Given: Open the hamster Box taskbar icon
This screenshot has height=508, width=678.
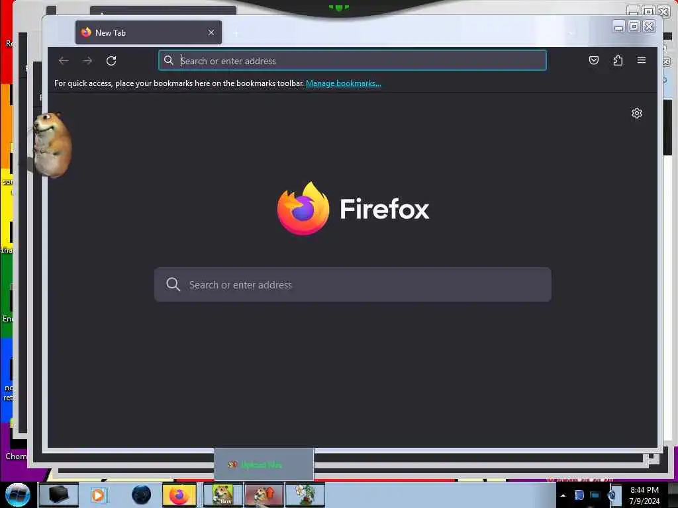Looking at the screenshot, I should [x=222, y=495].
